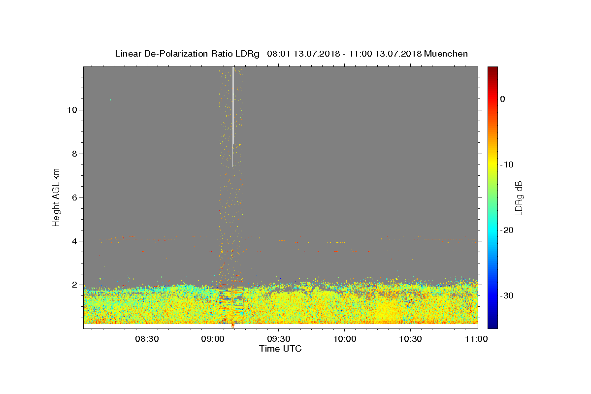Click the colorbar value label 0

coord(502,99)
